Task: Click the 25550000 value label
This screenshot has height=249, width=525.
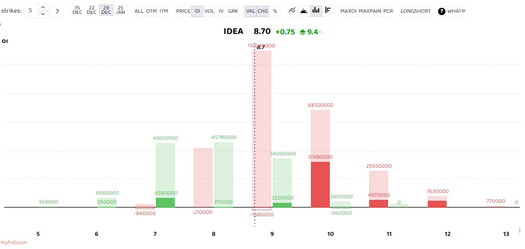Action: (379, 166)
